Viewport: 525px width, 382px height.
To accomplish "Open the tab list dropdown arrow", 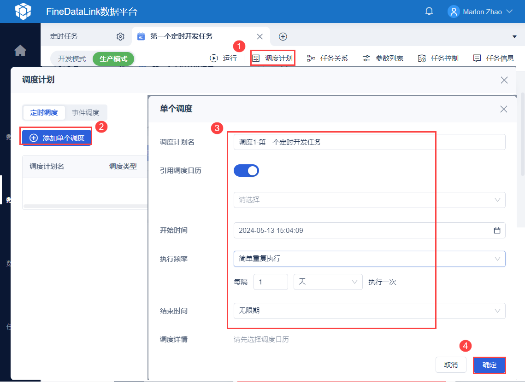I will [x=514, y=36].
